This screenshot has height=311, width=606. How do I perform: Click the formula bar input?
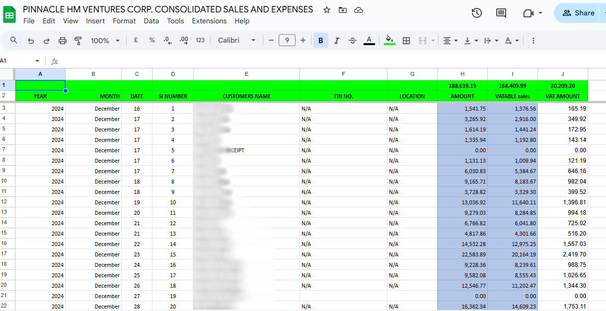tap(333, 61)
